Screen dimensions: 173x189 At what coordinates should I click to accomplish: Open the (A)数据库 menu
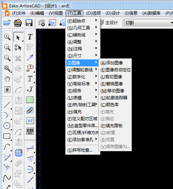coord(151,13)
